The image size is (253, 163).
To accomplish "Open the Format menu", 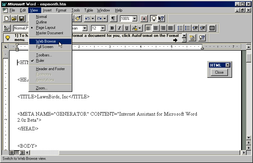I will pyautogui.click(x=61, y=10).
